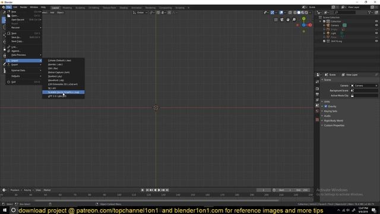Choose Collada (Default) import option
This screenshot has width=380, height=214.
click(64, 61)
